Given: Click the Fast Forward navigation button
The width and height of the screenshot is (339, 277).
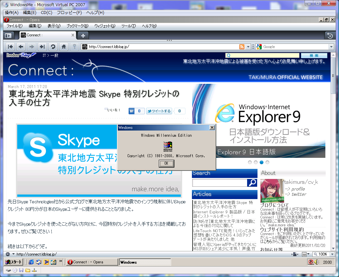Looking at the screenshot, I should (42, 47).
